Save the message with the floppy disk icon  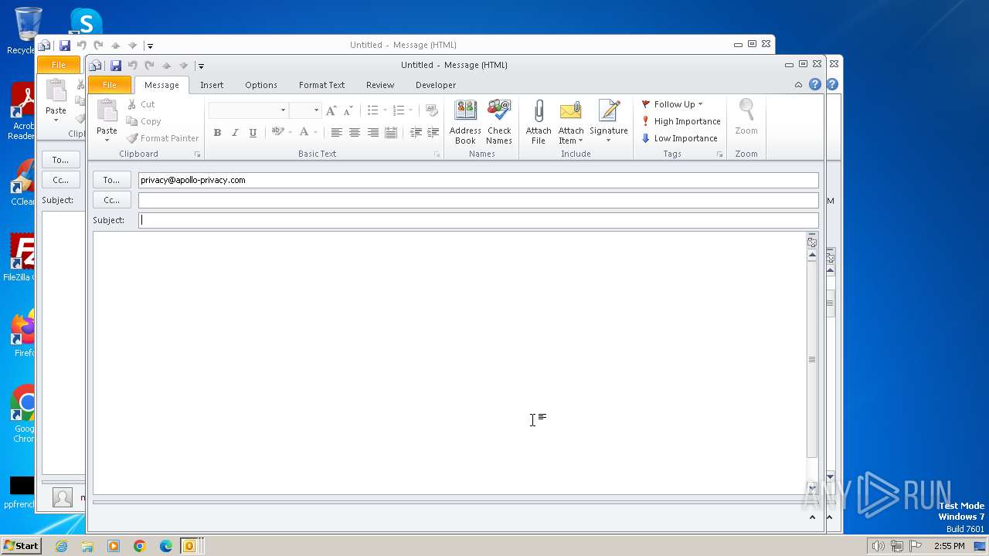[x=116, y=66]
